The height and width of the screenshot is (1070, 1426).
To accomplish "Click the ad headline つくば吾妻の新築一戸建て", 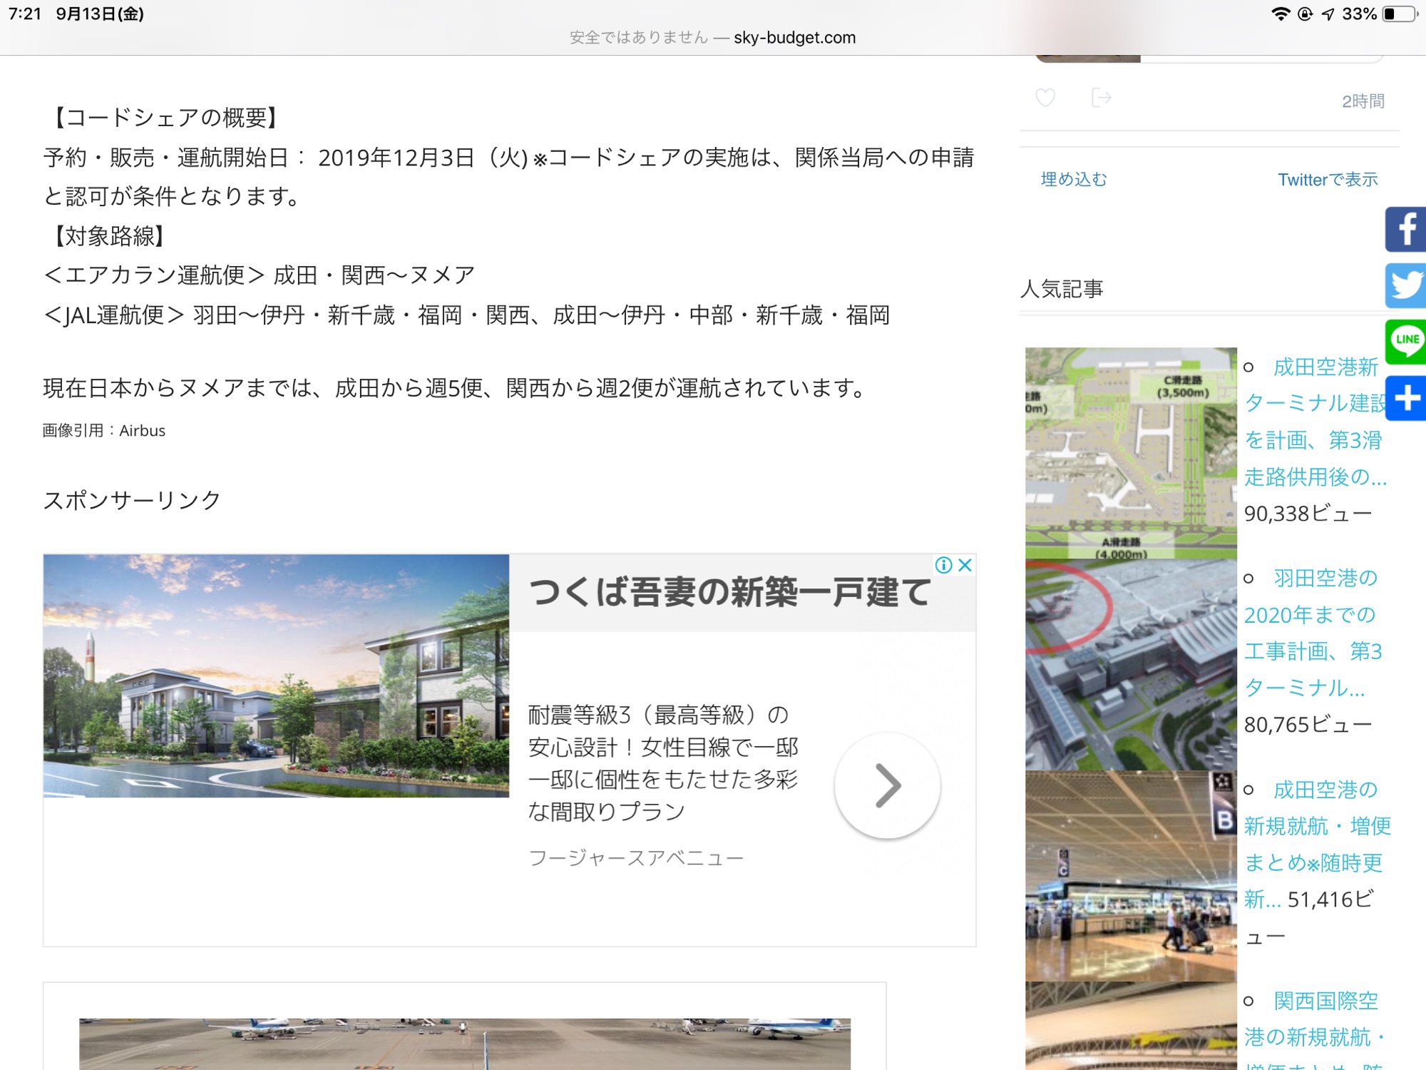I will coord(729,593).
